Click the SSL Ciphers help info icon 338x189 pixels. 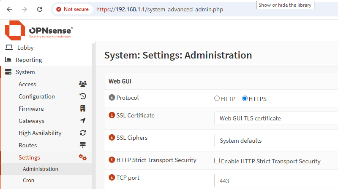[x=112, y=138]
